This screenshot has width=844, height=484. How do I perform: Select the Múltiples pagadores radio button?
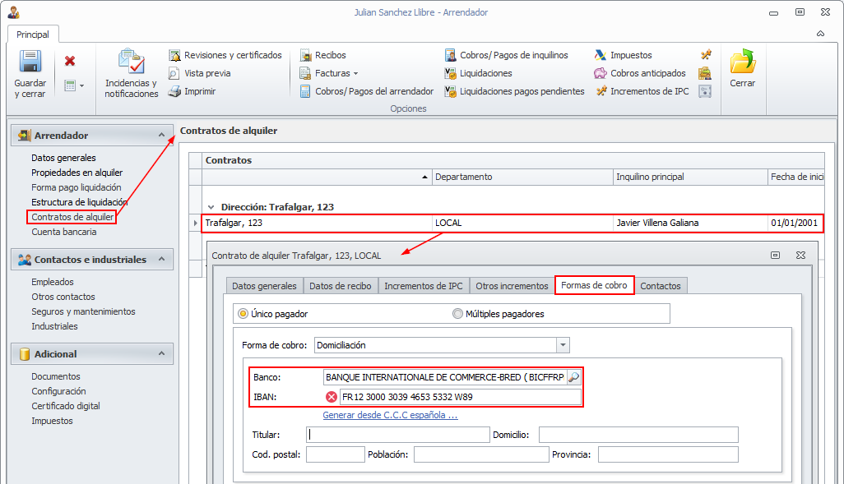[x=457, y=314]
